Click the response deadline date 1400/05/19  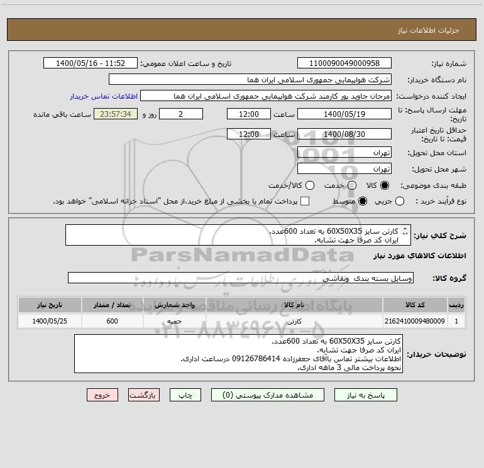[x=344, y=114]
